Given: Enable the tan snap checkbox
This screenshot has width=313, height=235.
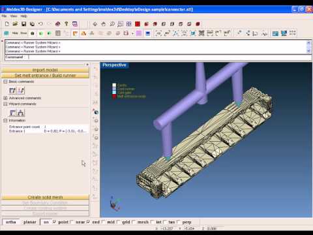Looking at the screenshot, I should (164, 222).
